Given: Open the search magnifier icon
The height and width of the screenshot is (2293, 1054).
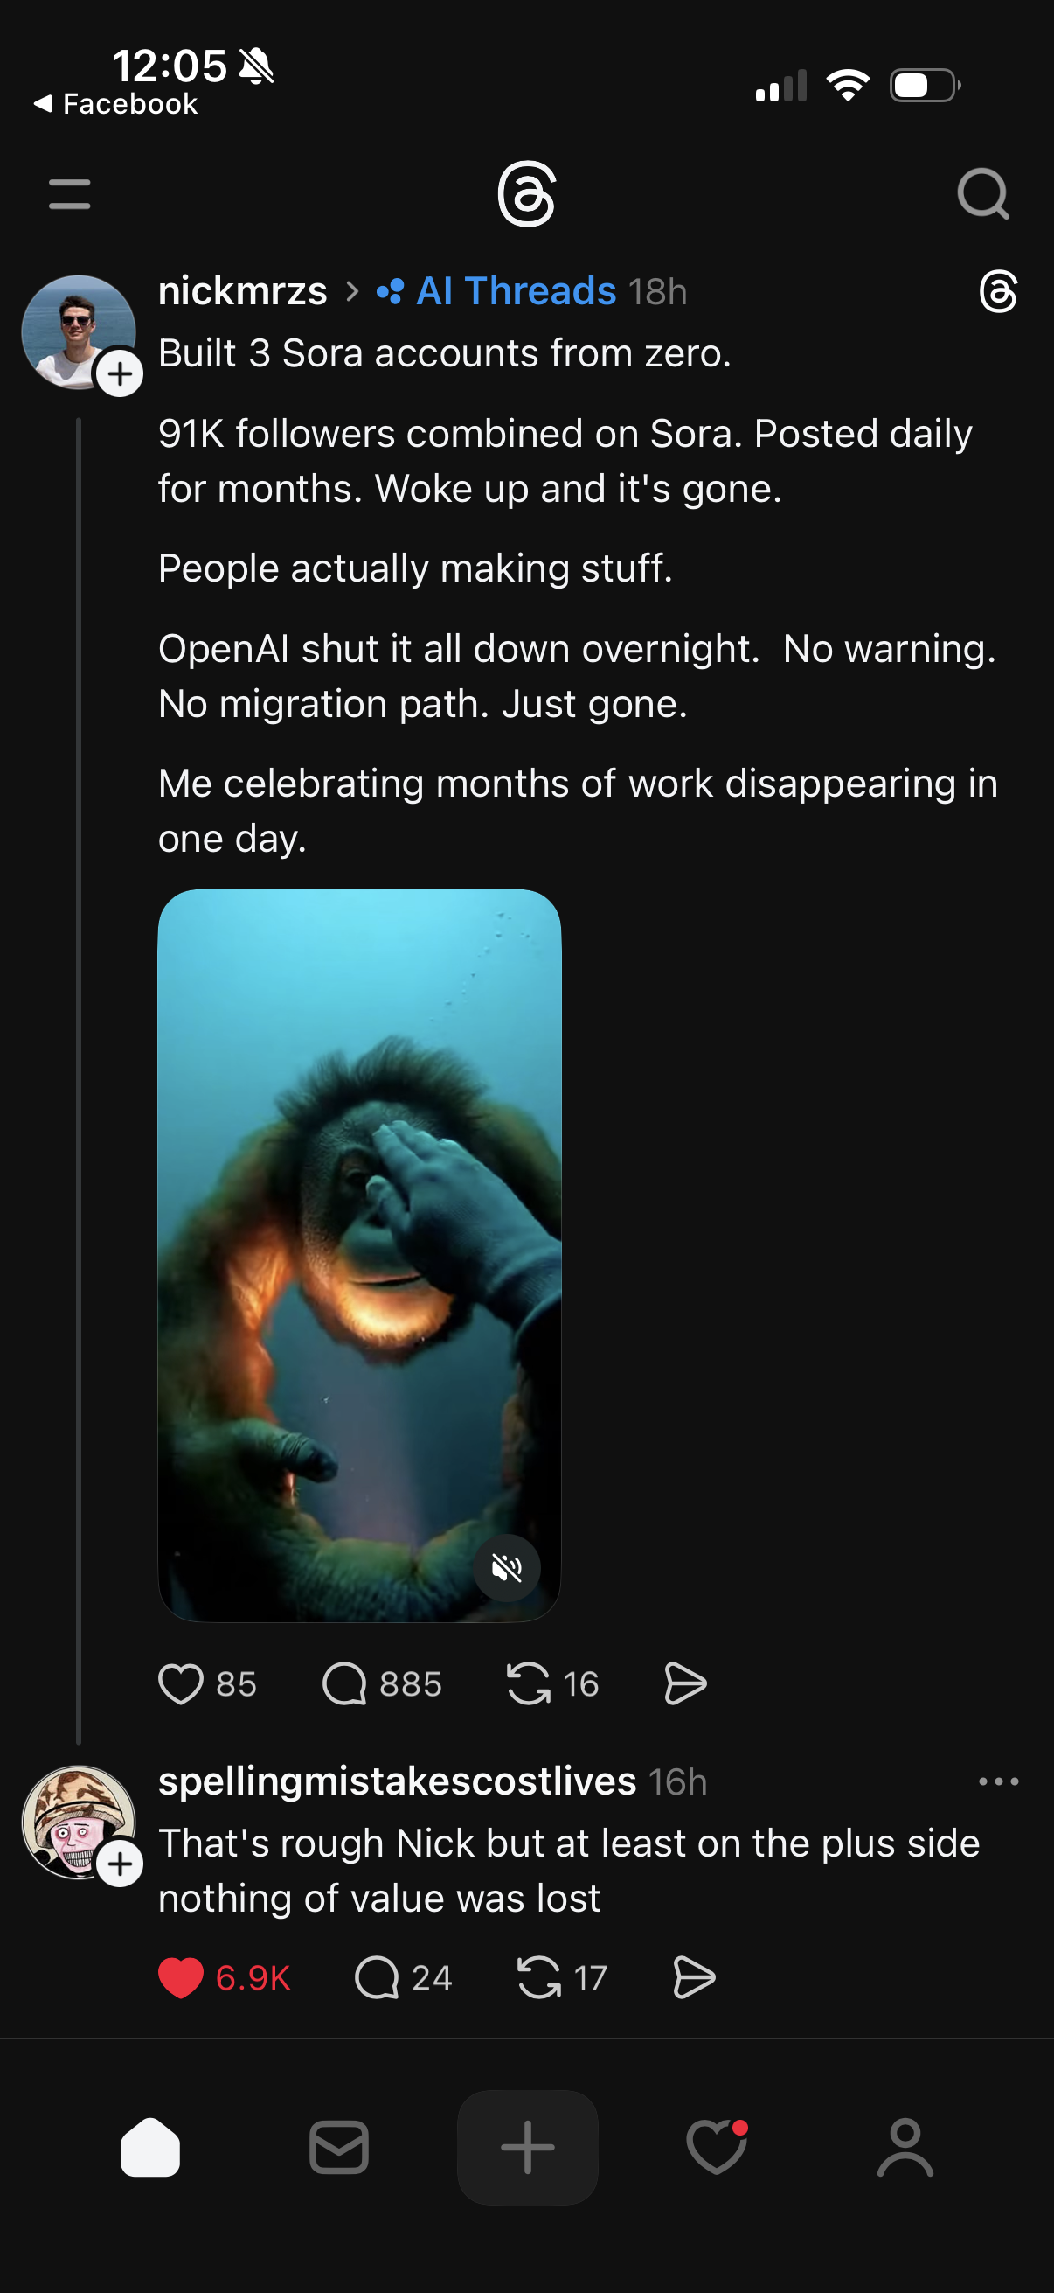Looking at the screenshot, I should click(983, 193).
